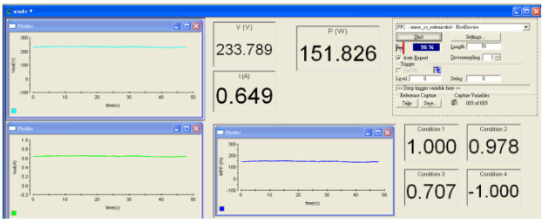Click Take under Reference Capture
This screenshot has width=544, height=223.
point(406,103)
